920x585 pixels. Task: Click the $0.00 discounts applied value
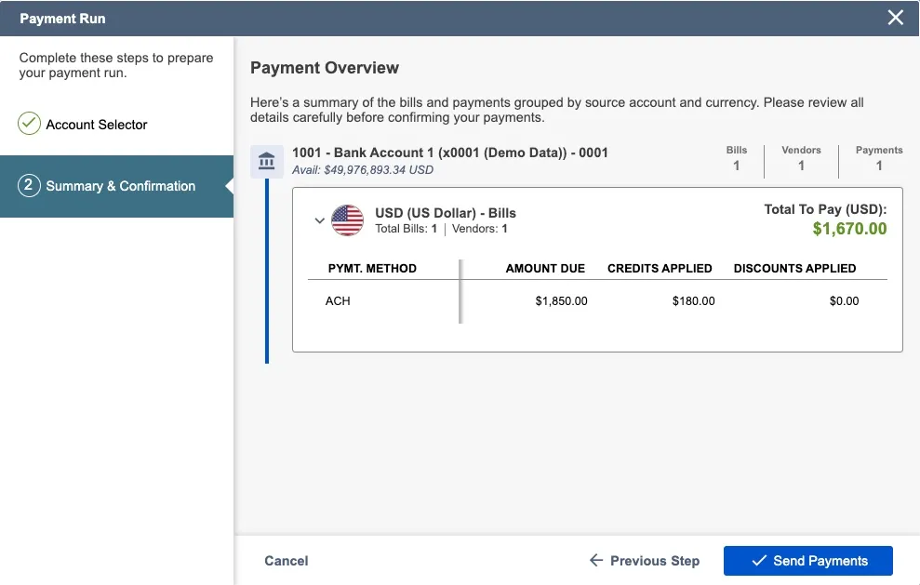[x=845, y=301]
